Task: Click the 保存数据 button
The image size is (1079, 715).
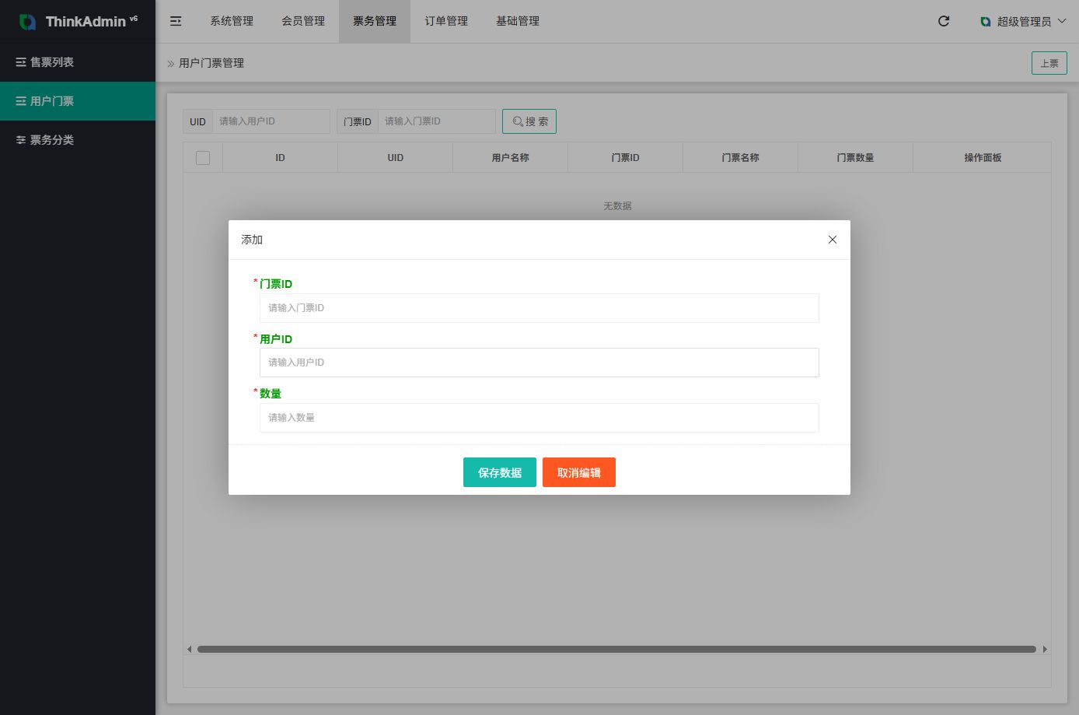Action: click(500, 472)
